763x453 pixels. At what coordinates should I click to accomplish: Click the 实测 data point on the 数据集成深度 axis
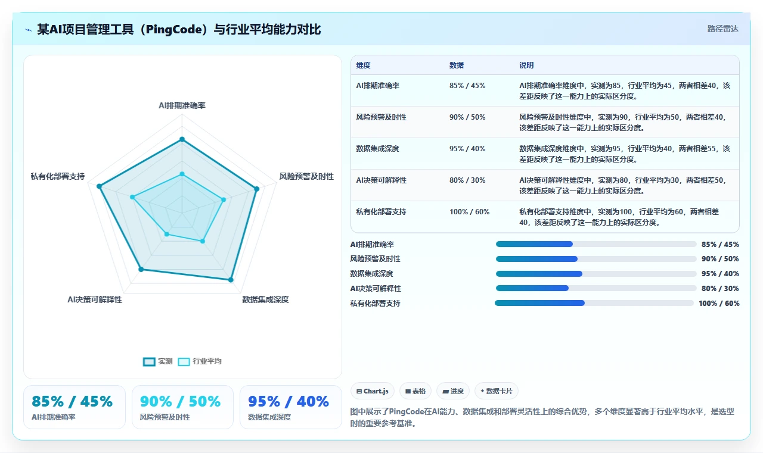[x=231, y=279]
